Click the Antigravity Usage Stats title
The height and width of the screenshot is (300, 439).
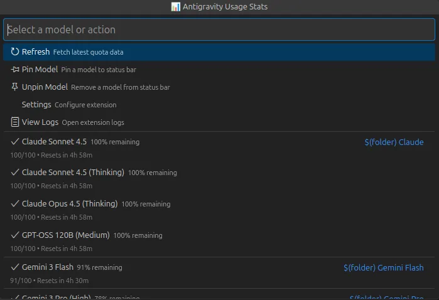225,7
